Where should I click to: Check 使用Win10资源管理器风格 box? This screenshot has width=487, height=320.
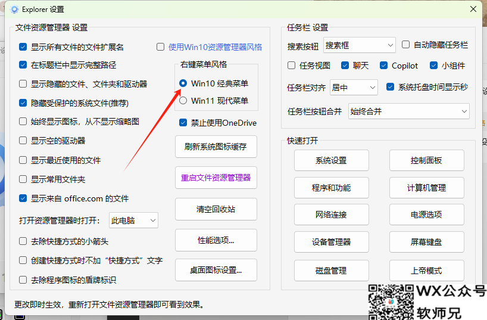(x=160, y=47)
